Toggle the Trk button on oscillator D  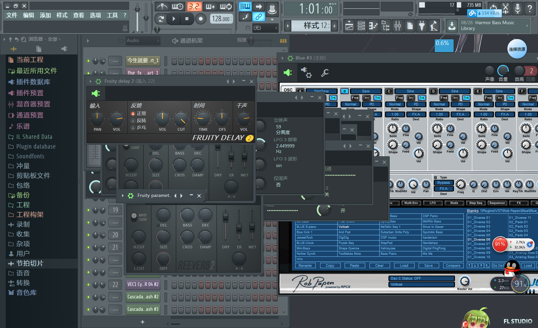466,98
